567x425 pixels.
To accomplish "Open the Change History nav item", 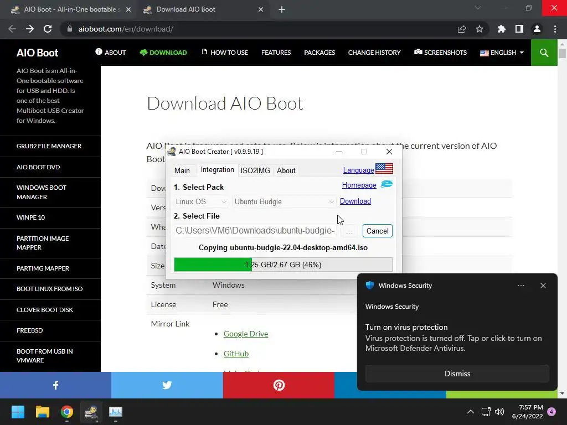I will pyautogui.click(x=374, y=53).
